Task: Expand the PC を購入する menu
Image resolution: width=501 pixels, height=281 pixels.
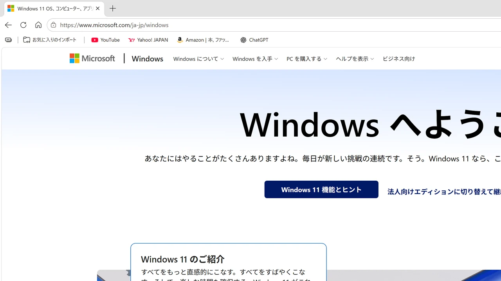Action: 307,59
